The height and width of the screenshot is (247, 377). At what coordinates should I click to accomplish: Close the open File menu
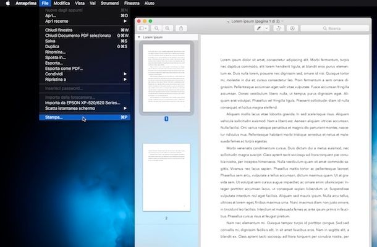[45, 3]
